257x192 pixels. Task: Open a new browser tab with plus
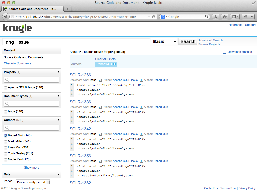[x=68, y=9]
